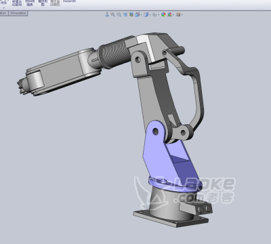Click the Hide/Show Items glasses icon
This screenshot has width=271, height=244.
point(154,15)
